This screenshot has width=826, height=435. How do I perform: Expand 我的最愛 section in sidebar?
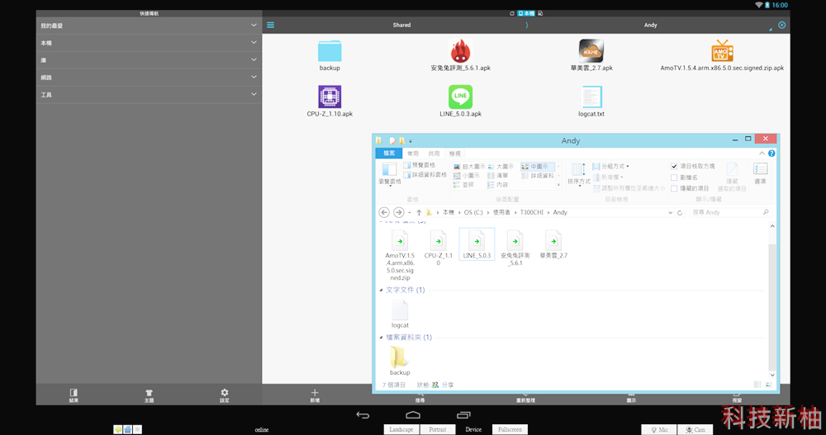point(149,26)
